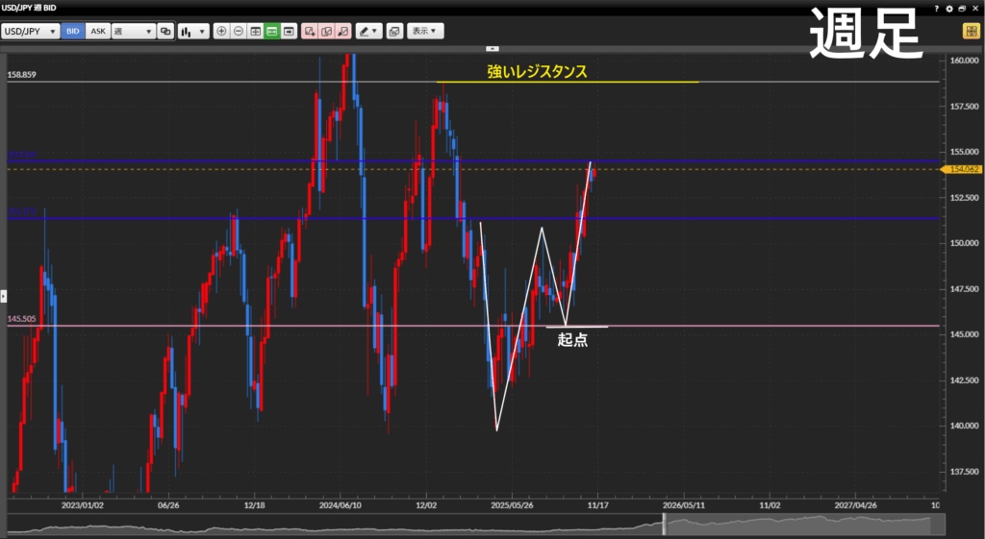Switch price display to BID

point(73,31)
